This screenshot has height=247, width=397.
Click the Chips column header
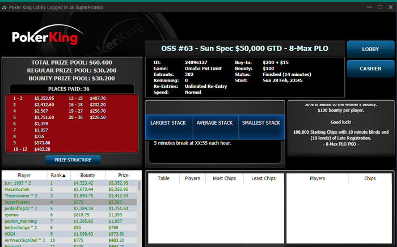point(370,178)
